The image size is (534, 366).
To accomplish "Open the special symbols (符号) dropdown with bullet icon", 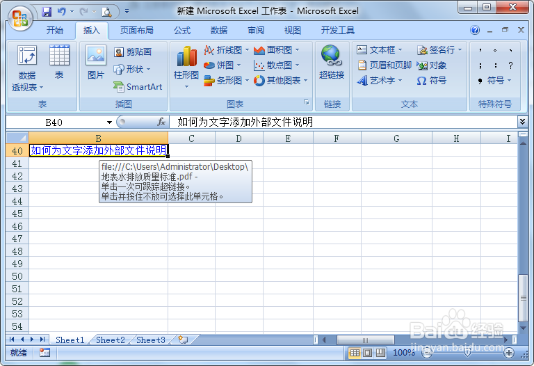I will click(x=495, y=81).
